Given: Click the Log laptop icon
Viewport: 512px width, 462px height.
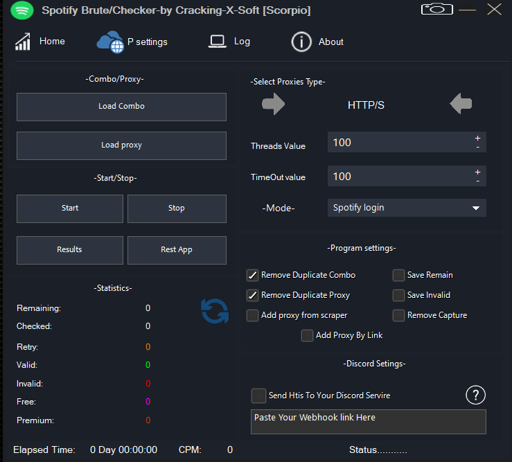Looking at the screenshot, I should [x=218, y=42].
